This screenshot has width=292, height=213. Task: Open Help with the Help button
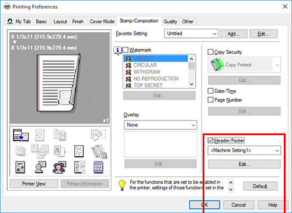[x=273, y=205]
